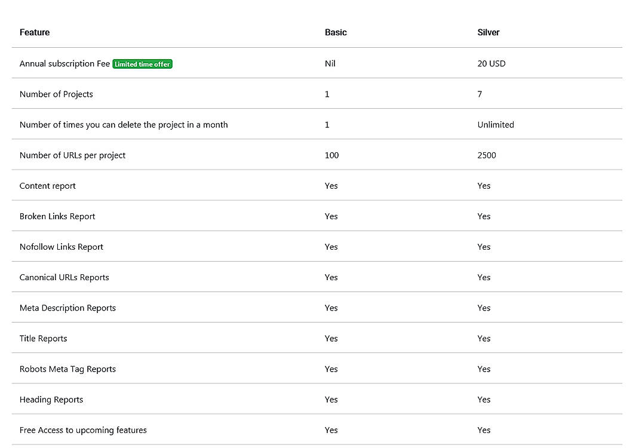The height and width of the screenshot is (448, 639).
Task: Click Silver Yes for Content report
Action: coord(484,186)
